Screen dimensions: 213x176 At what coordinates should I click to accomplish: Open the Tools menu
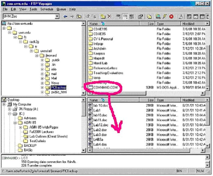click(x=33, y=9)
